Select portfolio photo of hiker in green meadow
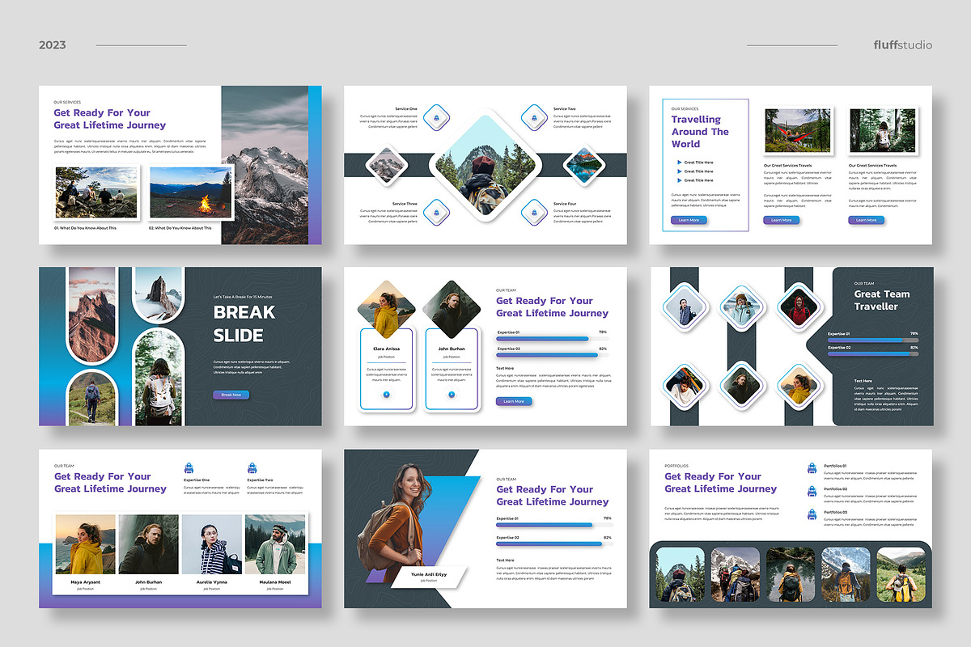Image resolution: width=971 pixels, height=647 pixels. pyautogui.click(x=901, y=574)
